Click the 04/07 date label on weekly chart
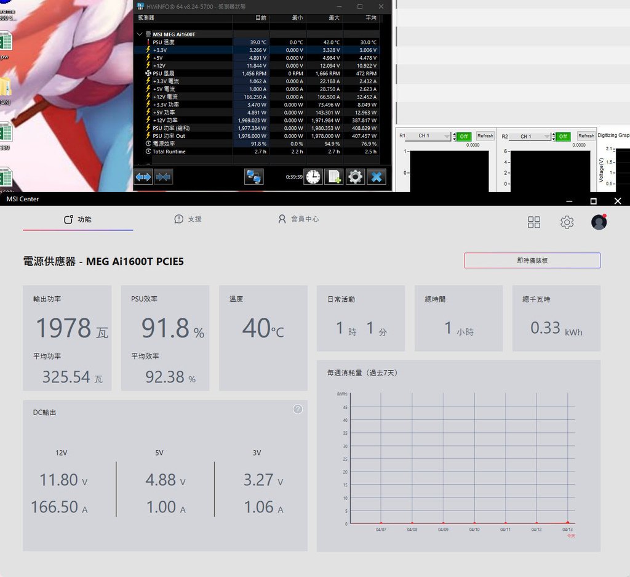630x577 pixels. [x=381, y=530]
